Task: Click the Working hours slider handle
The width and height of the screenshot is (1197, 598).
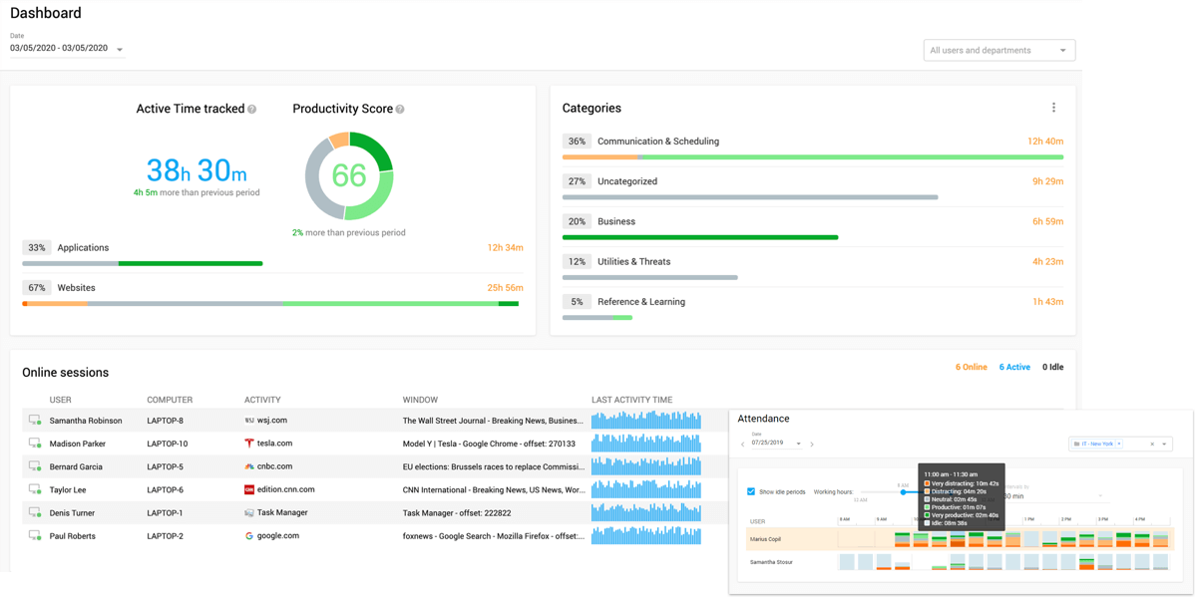Action: tap(904, 491)
